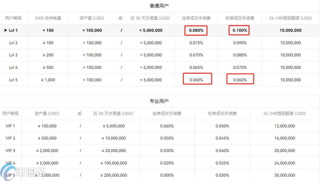The width and height of the screenshot is (320, 181).
Task: Click the VIP 3 trading volume ≥ 20,000,000 cell
Action: (x=113, y=150)
